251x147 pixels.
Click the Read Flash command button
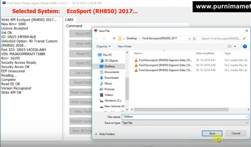click(x=81, y=82)
